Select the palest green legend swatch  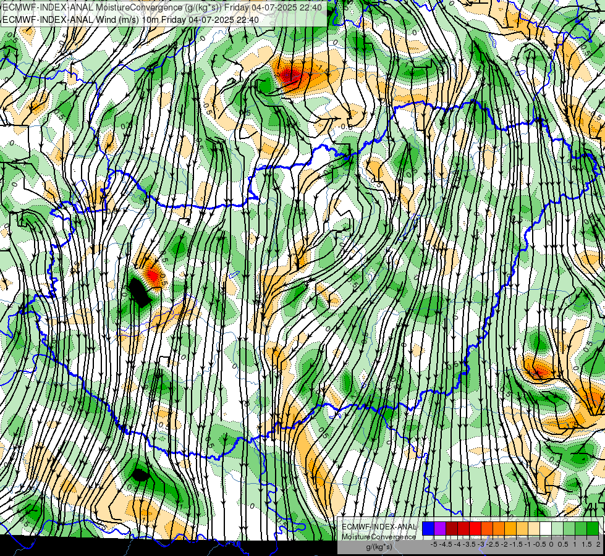click(557, 529)
